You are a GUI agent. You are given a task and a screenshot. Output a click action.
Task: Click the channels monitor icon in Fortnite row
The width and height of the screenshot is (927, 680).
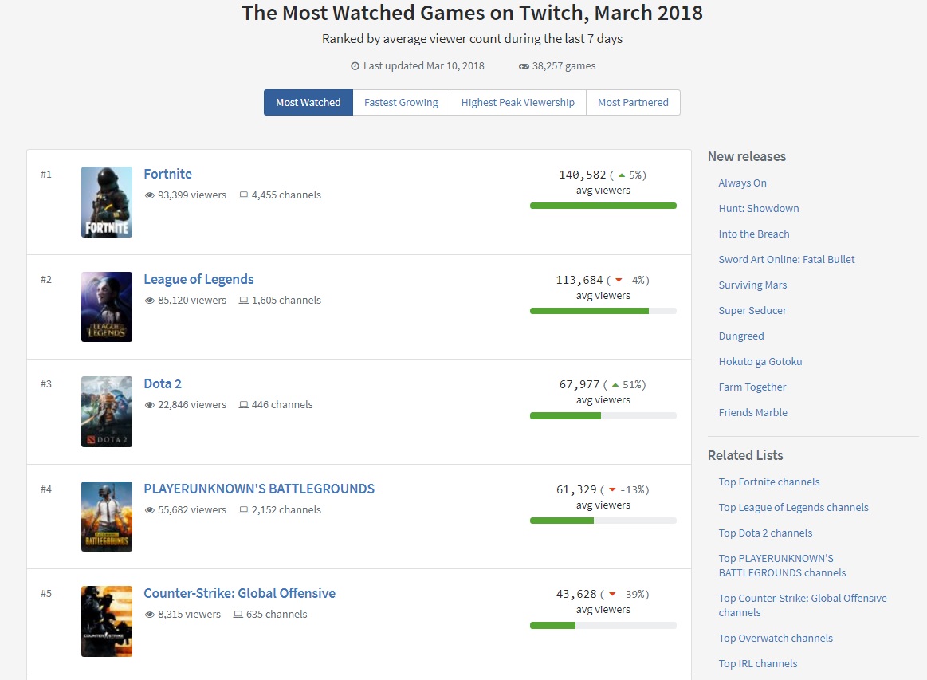[244, 195]
